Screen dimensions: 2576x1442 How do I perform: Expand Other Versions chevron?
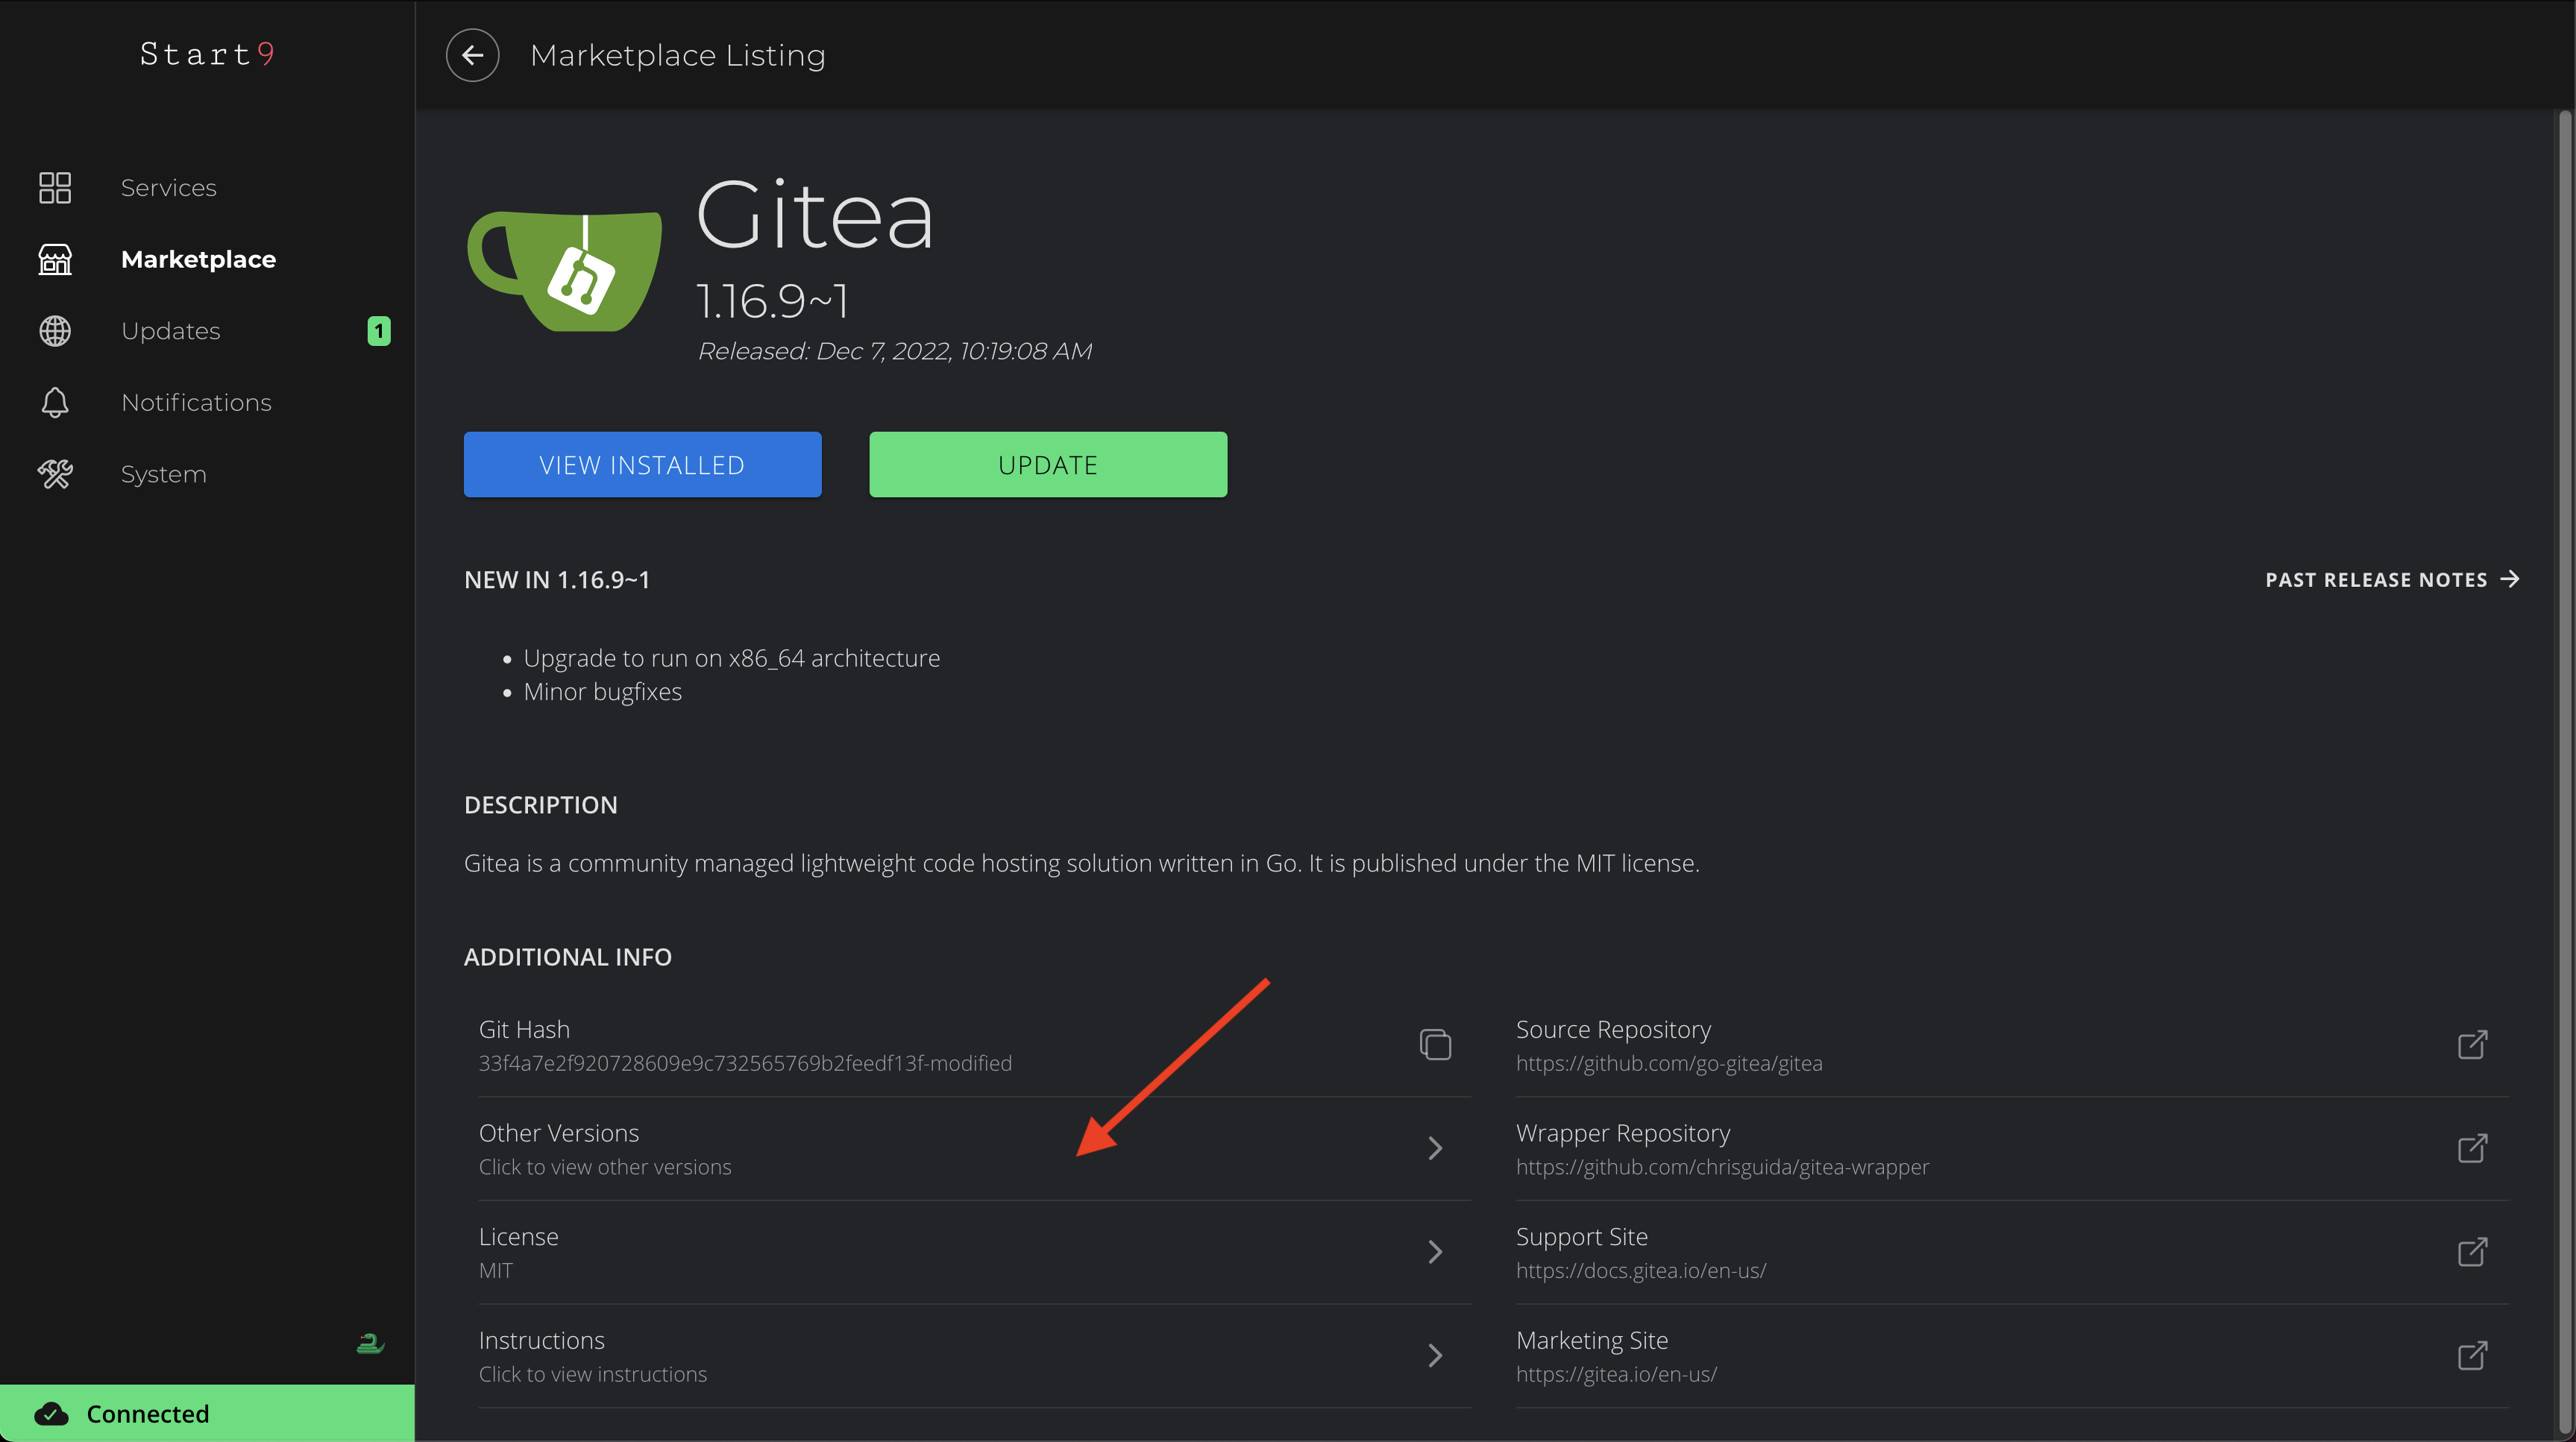pyautogui.click(x=1435, y=1148)
